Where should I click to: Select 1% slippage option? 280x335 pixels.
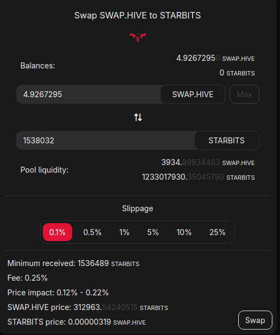tap(124, 232)
